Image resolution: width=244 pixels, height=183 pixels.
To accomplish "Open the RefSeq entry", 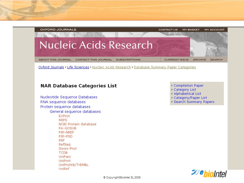I will point(65,145).
